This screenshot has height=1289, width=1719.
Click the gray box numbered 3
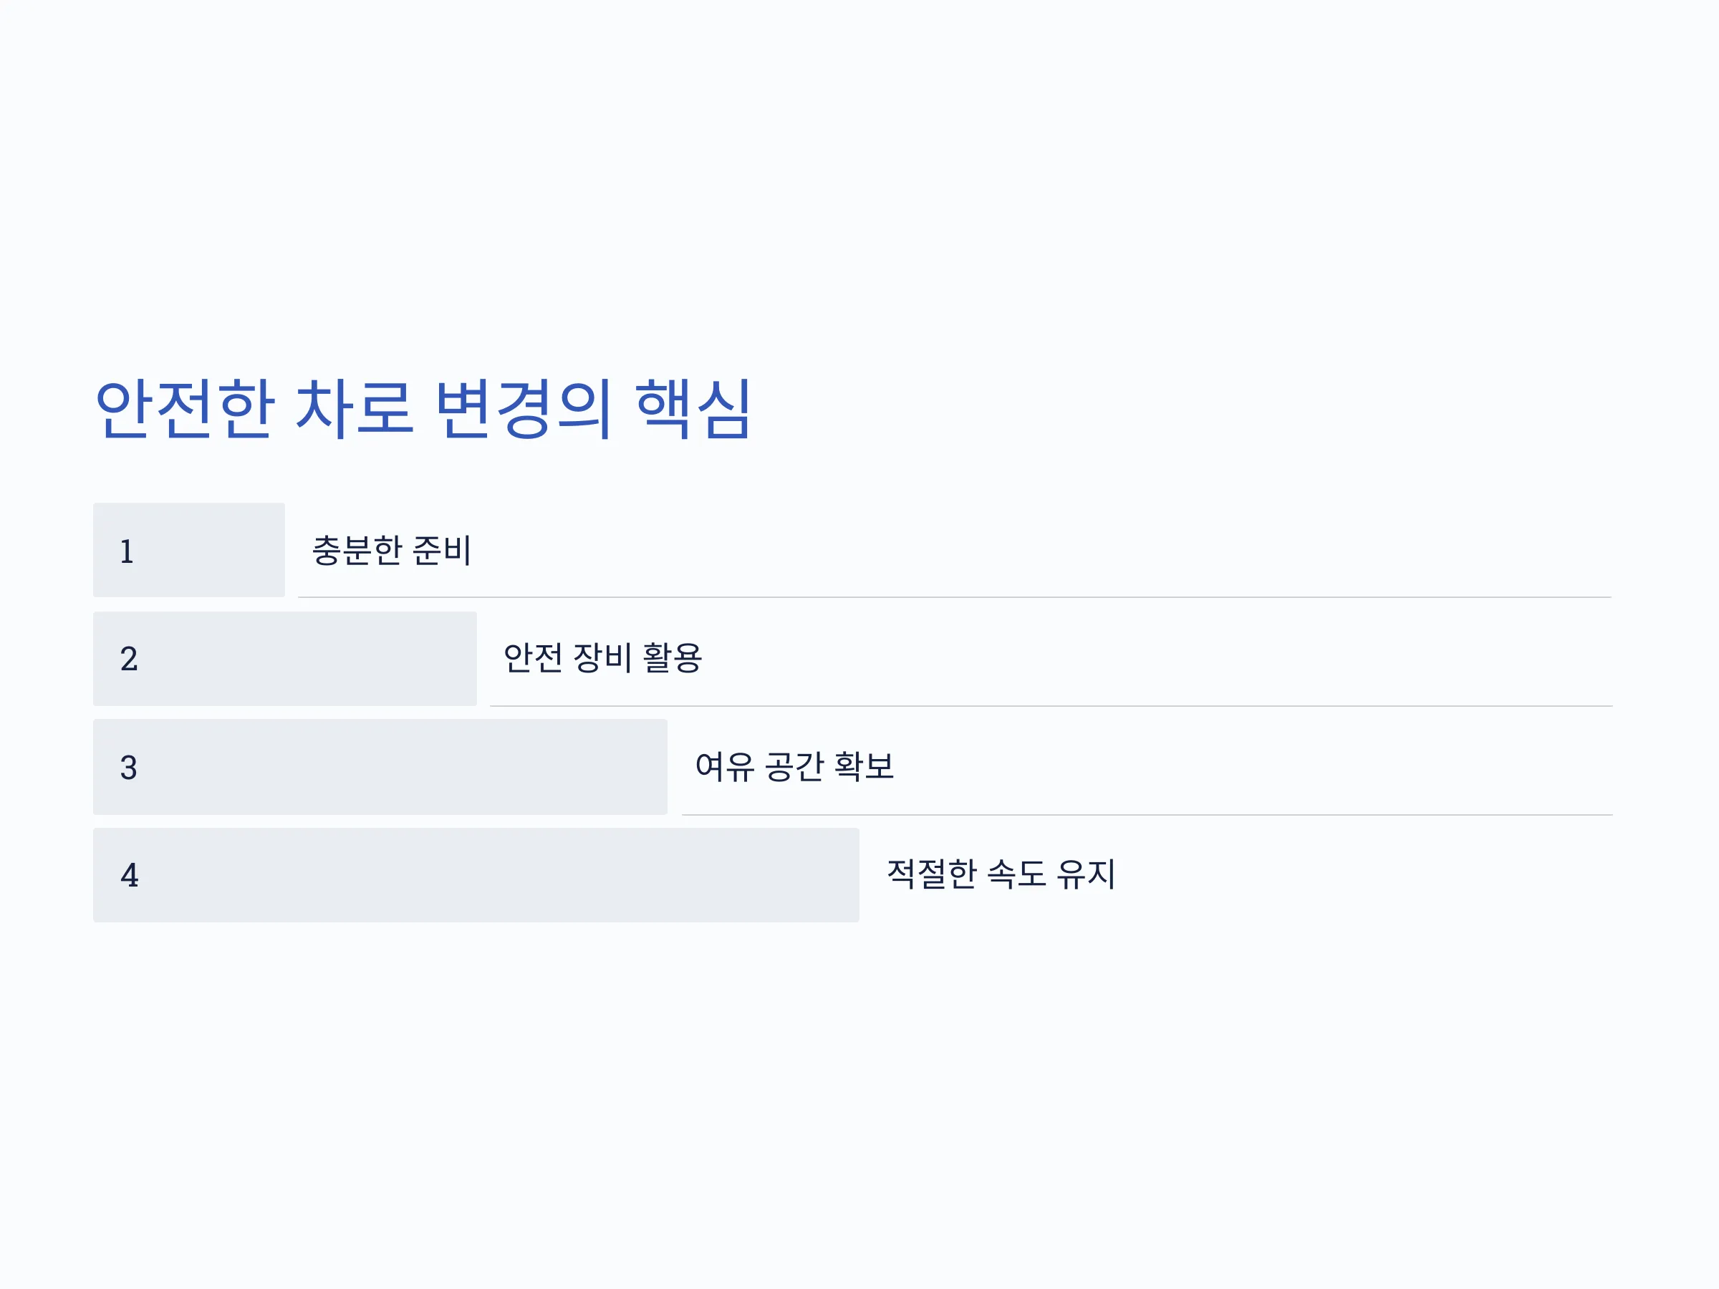380,767
